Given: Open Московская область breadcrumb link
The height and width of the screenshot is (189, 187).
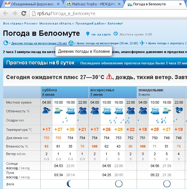Looking at the screenshot, I should tap(55, 23).
